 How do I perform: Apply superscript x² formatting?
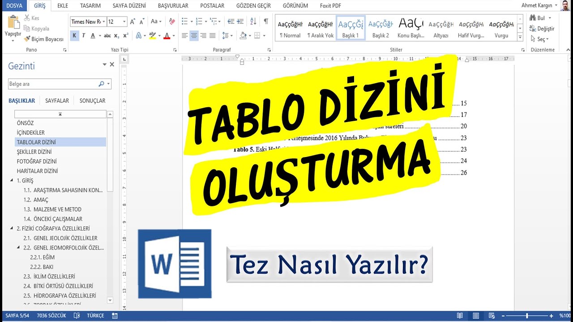(x=125, y=35)
